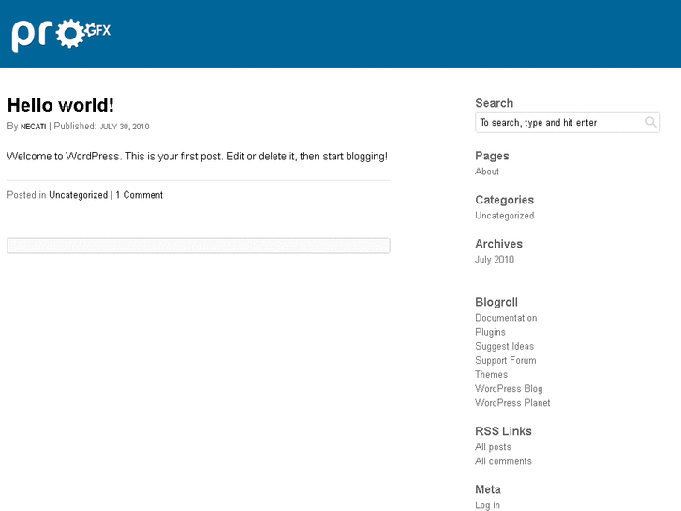Open the Themes blogroll link

(x=491, y=374)
